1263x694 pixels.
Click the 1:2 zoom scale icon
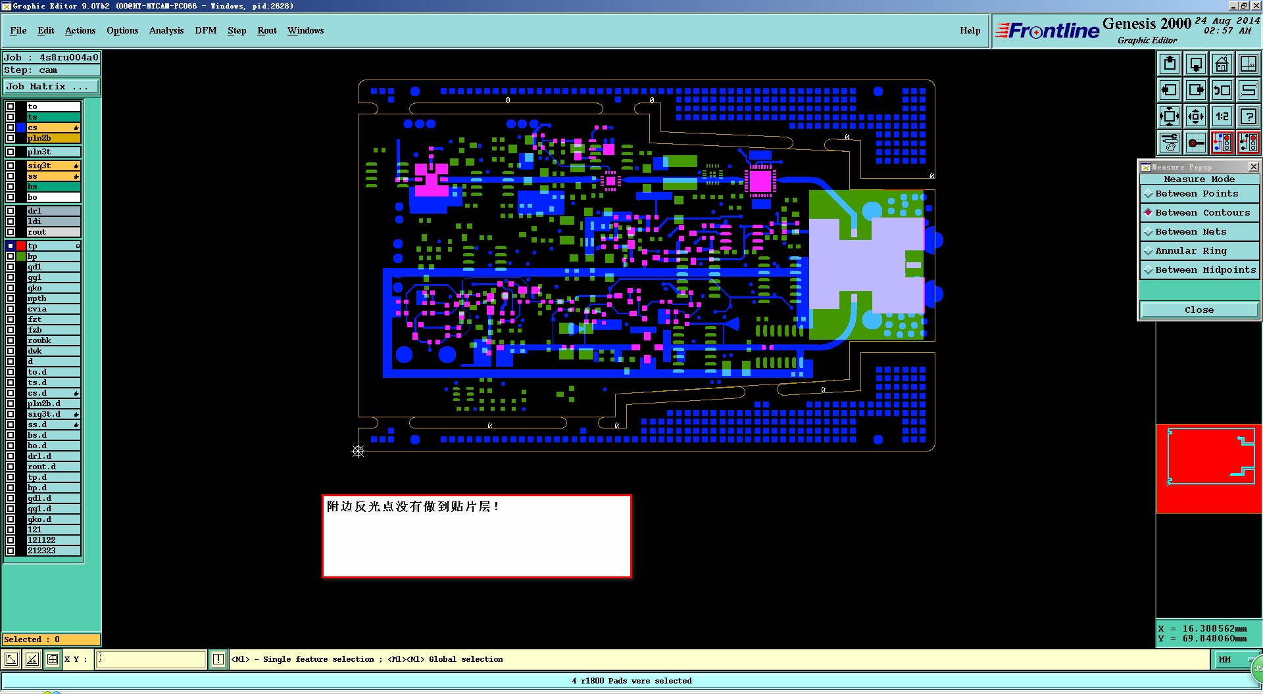tap(1222, 116)
